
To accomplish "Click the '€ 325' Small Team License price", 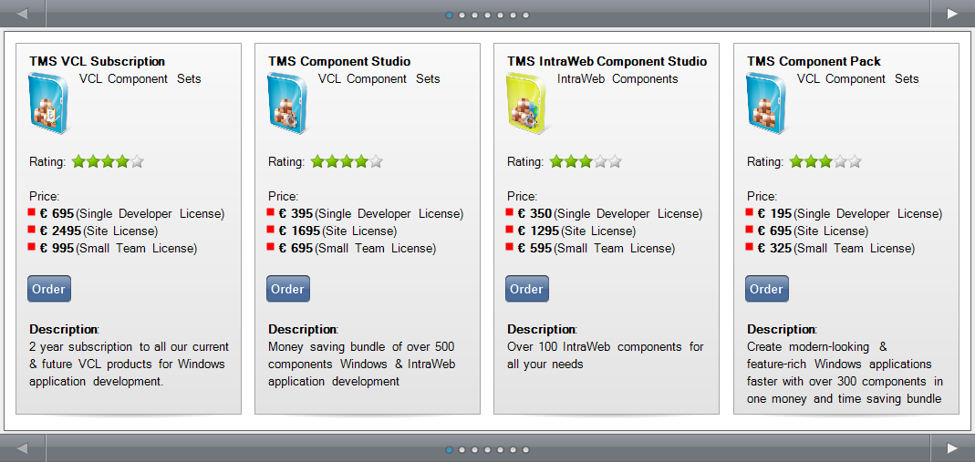I will click(774, 249).
